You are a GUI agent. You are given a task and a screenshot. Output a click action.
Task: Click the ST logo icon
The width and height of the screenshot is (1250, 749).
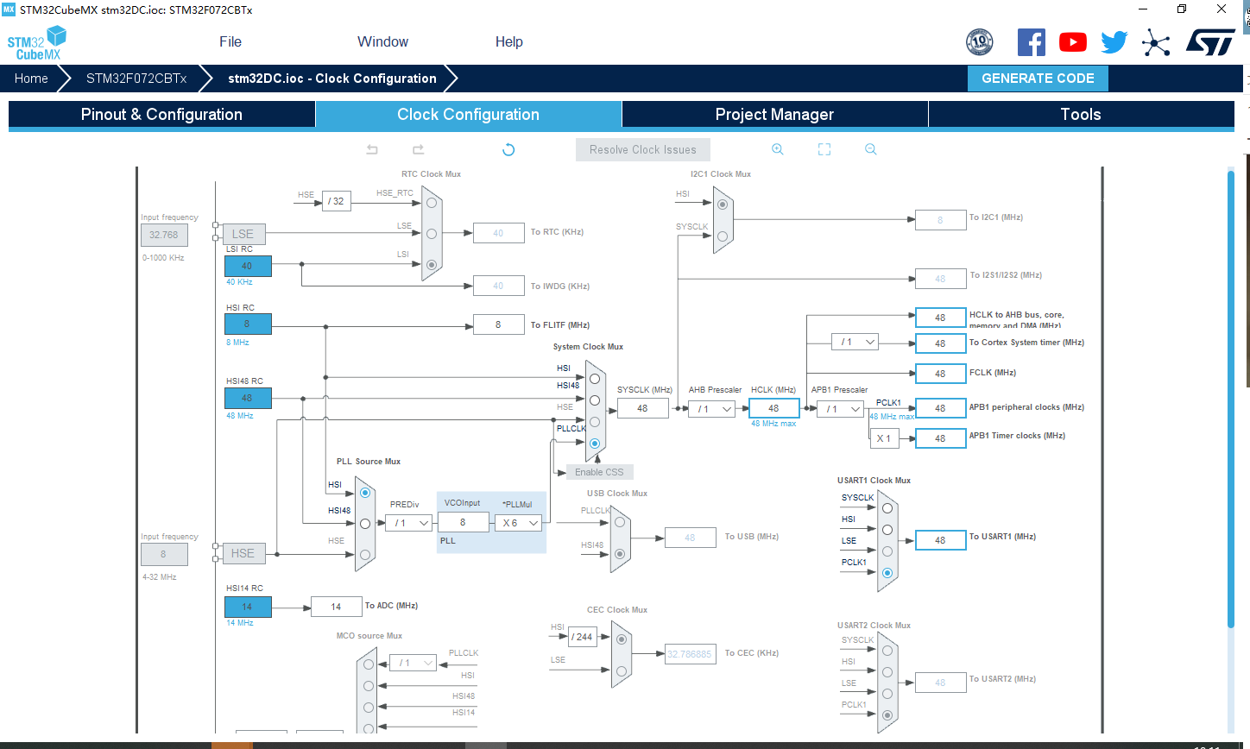click(x=1210, y=42)
